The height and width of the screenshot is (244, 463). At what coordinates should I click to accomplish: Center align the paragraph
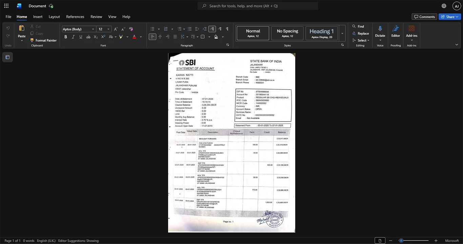coord(160,37)
